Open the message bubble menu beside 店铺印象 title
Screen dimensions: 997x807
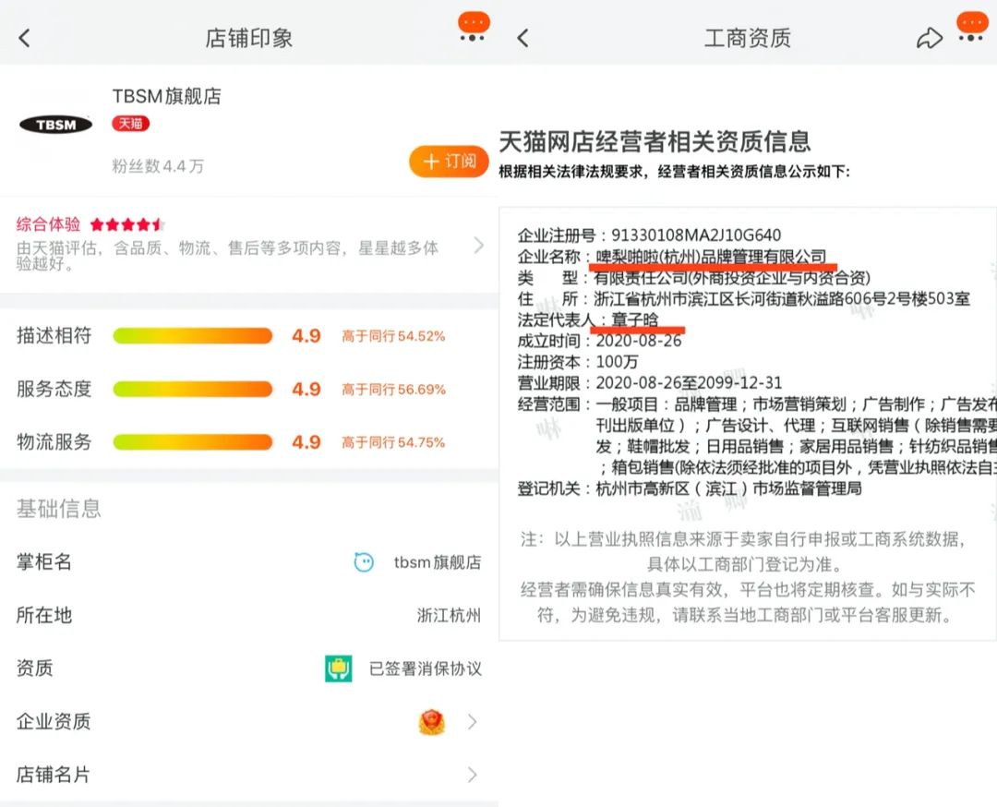point(473,28)
